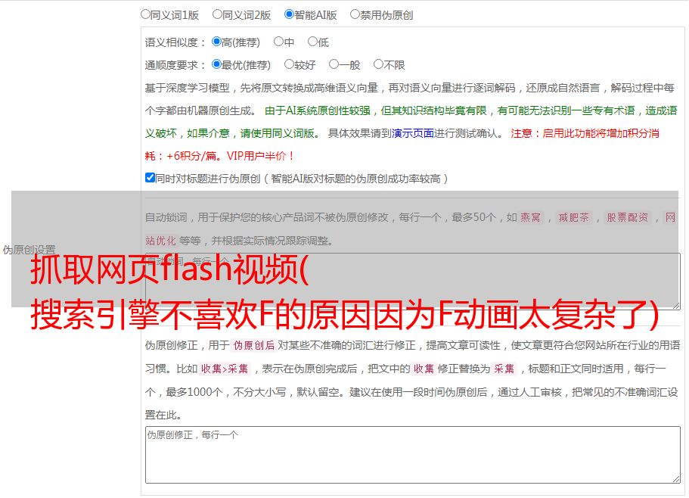Click inside the 伪原创修正 textarea
Viewport: 689px width, 498px height.
(x=413, y=455)
